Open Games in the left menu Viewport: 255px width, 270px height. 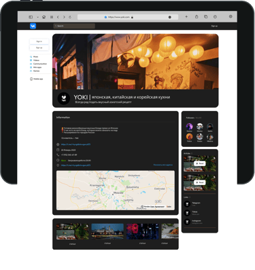35,71
